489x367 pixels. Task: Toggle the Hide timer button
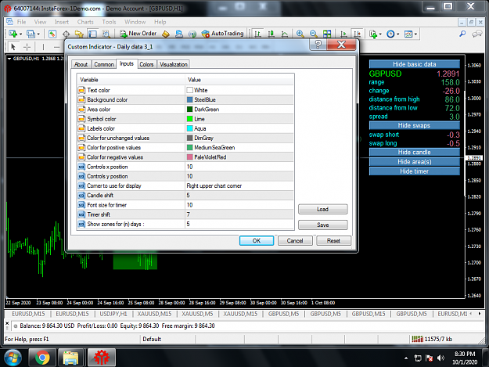pyautogui.click(x=414, y=171)
